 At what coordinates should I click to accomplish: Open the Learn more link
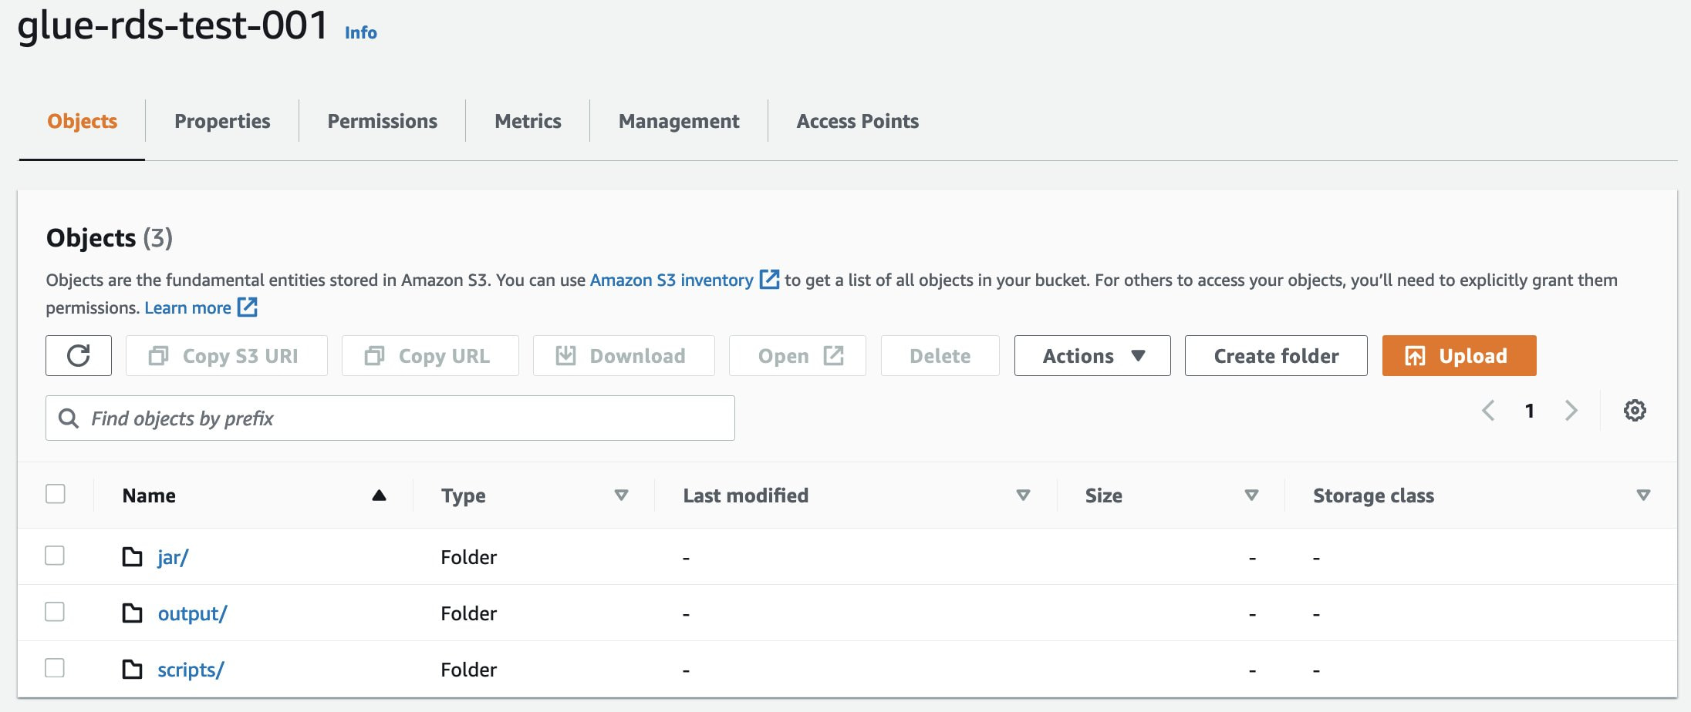(187, 307)
